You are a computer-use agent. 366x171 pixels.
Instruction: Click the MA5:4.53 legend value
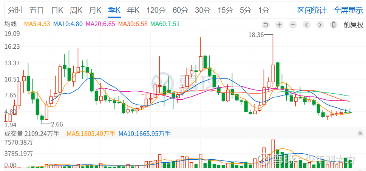[x=37, y=24]
